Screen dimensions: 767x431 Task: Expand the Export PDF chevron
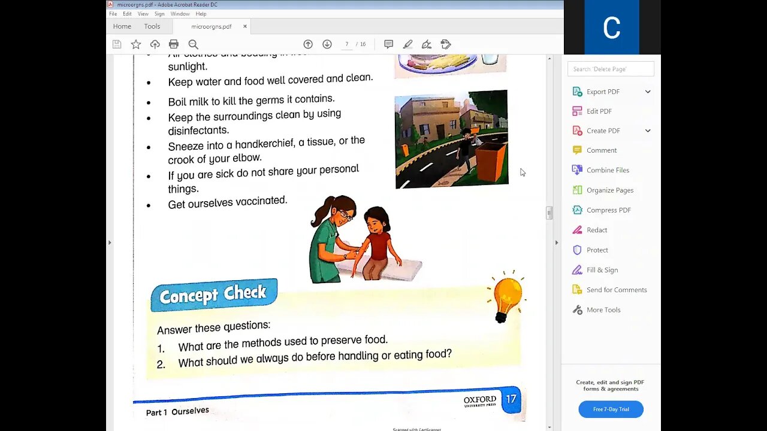click(x=648, y=92)
